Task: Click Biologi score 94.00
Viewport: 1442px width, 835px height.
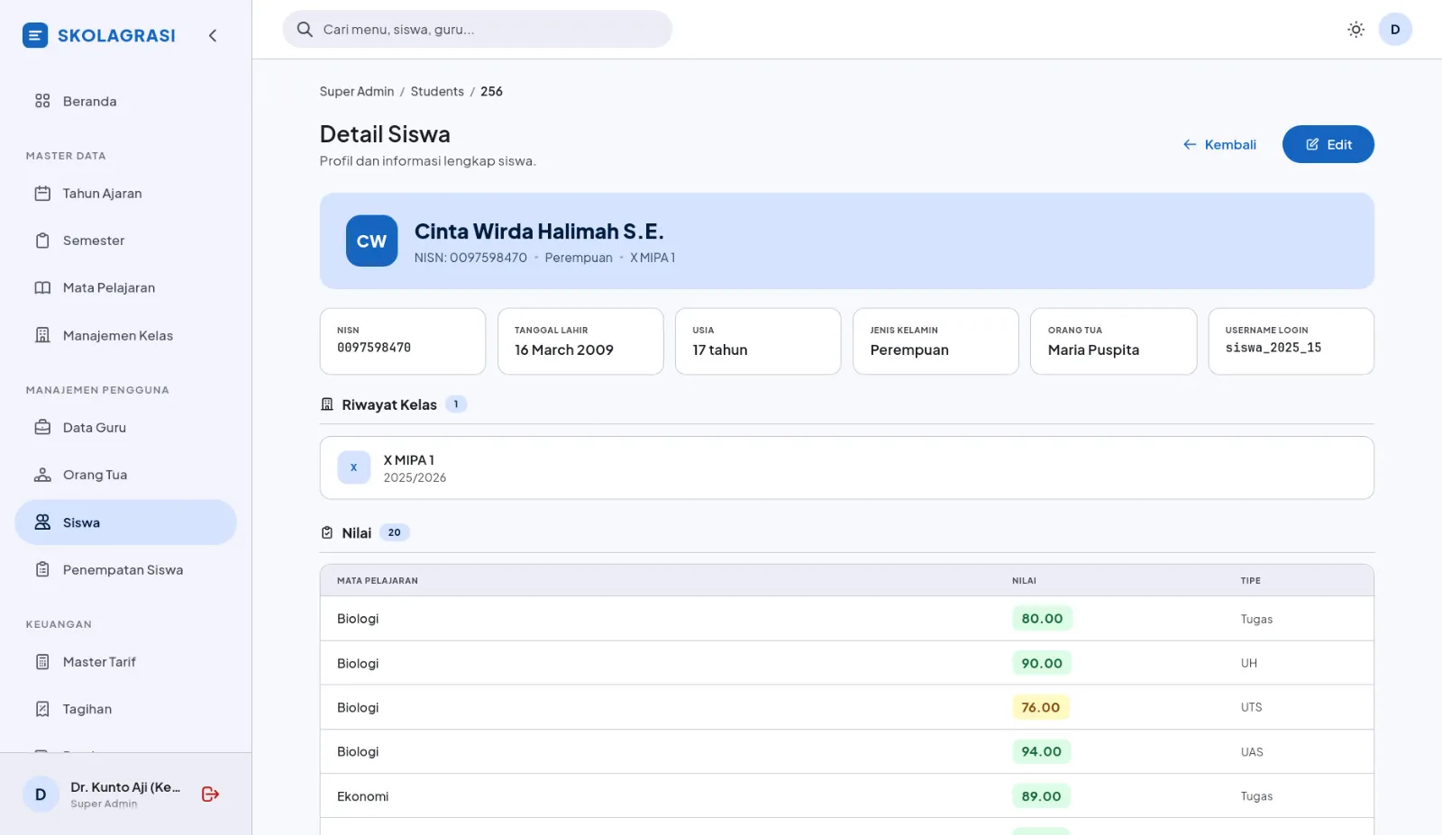Action: tap(1041, 751)
